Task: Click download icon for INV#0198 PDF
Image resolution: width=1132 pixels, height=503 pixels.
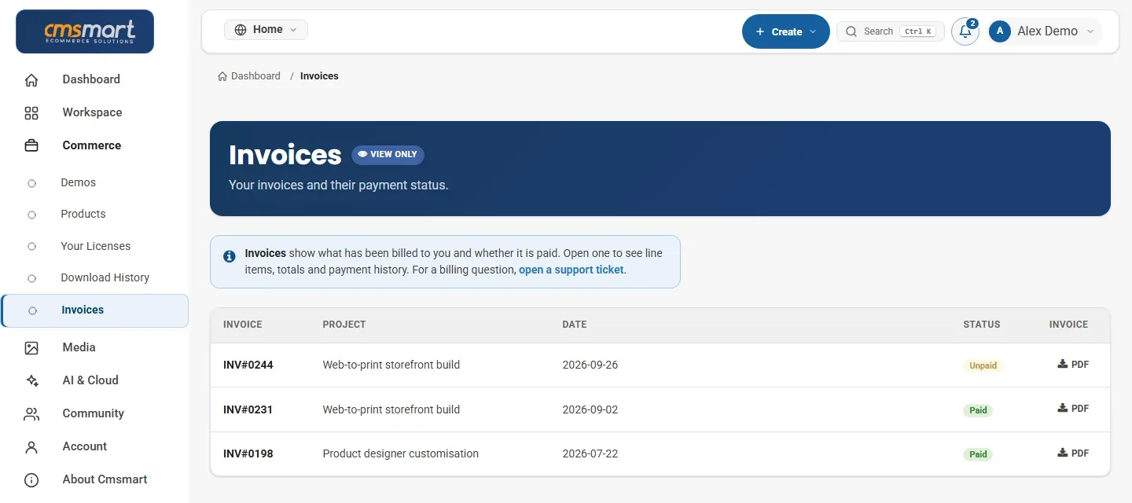Action: 1063,453
